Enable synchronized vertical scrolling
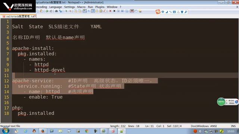The image size is (239, 134). coord(75,11)
